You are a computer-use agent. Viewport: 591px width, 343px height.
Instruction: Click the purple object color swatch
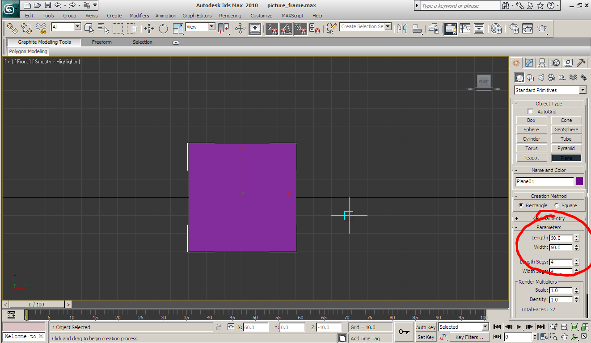(579, 181)
